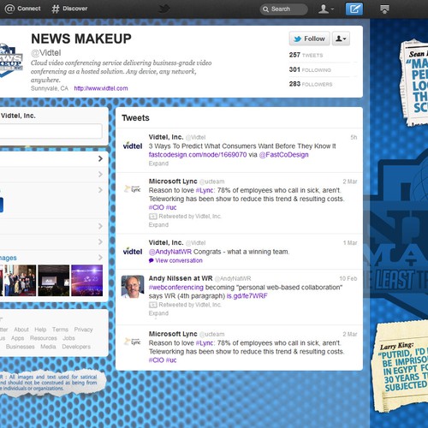Open the is.gd/fe7WRF link

coord(247,296)
